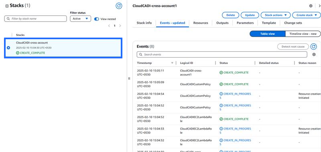Expand the Create stack dropdown
Image resolution: width=321 pixels, height=152 pixels.
[306, 15]
